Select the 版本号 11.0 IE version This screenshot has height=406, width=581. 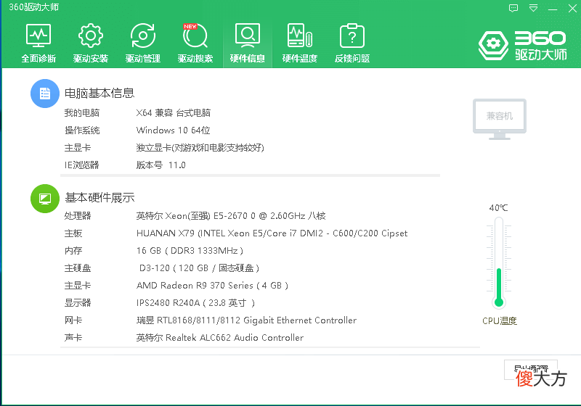tap(161, 165)
